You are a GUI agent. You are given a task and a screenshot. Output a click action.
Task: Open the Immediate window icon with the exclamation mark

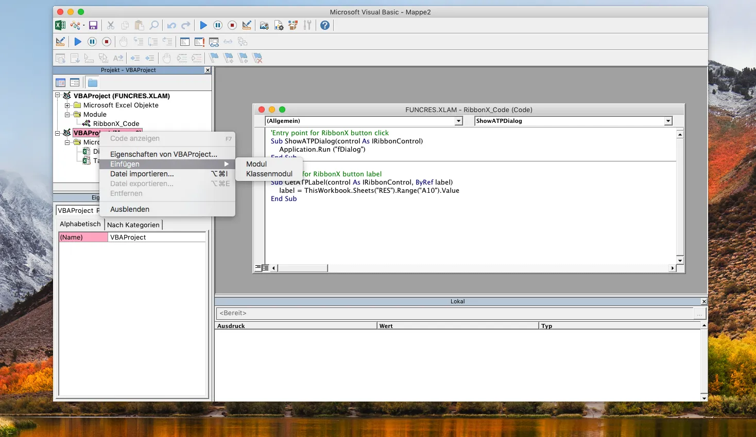pos(199,42)
